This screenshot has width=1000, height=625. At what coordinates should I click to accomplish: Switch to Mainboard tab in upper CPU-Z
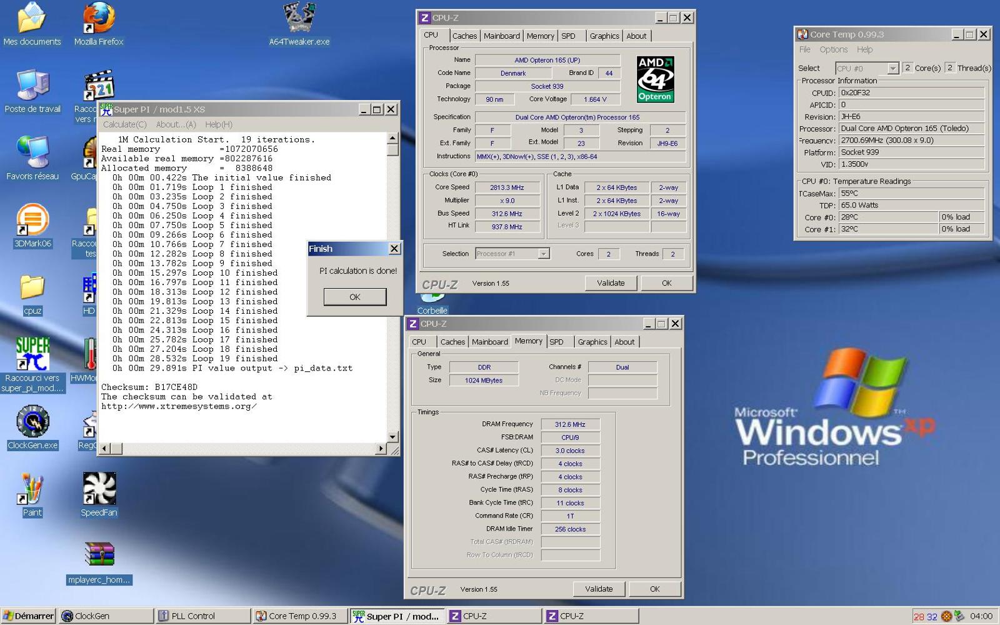tap(502, 36)
